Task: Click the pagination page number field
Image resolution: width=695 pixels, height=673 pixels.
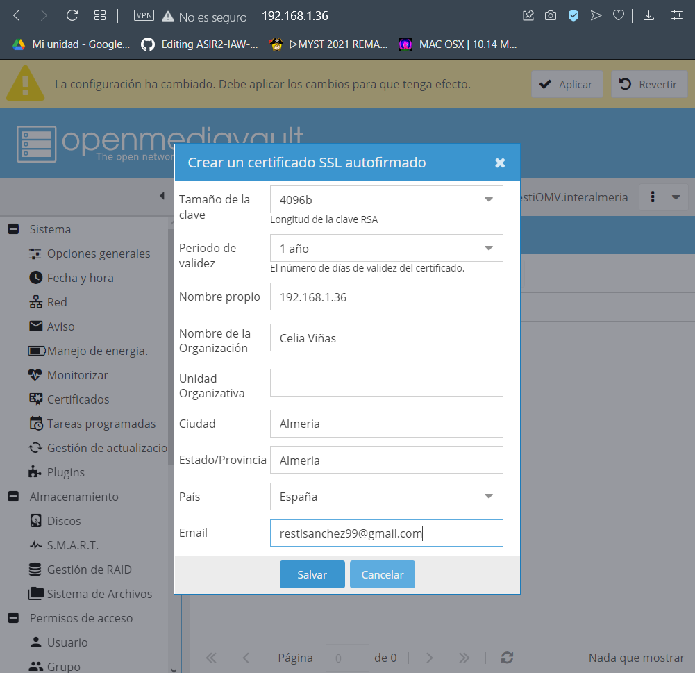Action: coord(347,658)
